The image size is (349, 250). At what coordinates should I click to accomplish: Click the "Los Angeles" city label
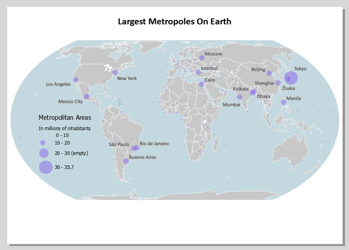point(58,84)
